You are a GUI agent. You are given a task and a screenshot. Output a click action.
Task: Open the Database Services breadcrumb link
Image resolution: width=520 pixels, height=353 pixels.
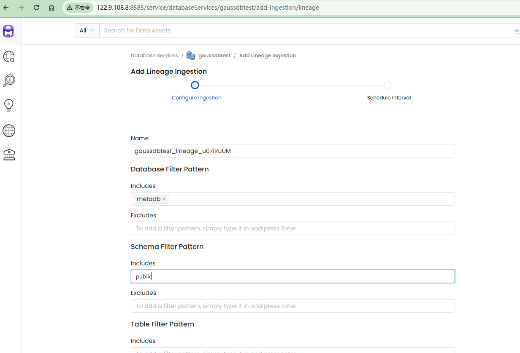pyautogui.click(x=154, y=56)
